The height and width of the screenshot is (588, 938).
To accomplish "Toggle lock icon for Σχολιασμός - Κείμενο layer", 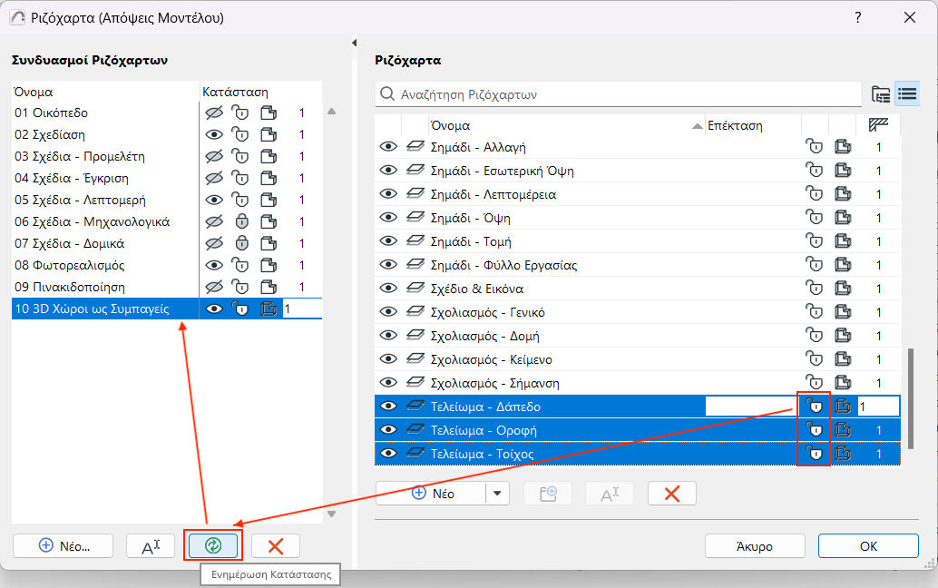I will click(x=814, y=359).
